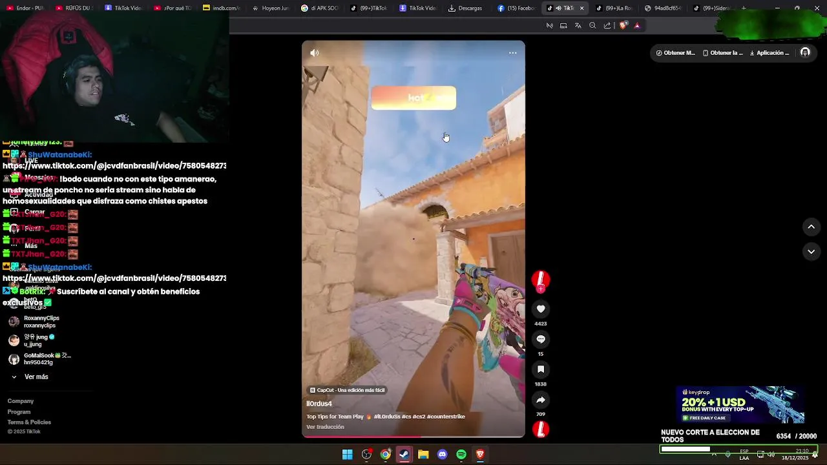Mute the TikTok video sound

click(x=315, y=53)
